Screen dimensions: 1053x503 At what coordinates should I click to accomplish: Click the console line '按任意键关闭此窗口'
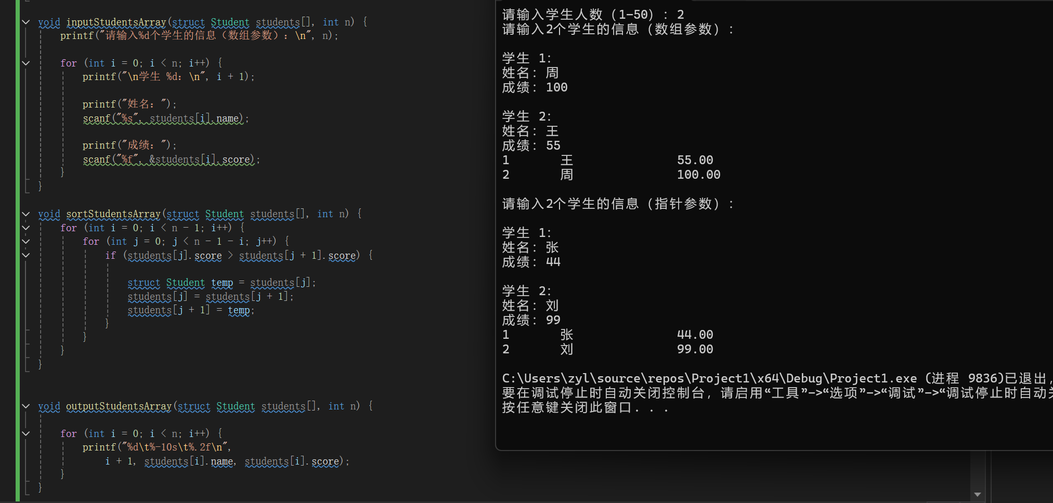(x=586, y=407)
